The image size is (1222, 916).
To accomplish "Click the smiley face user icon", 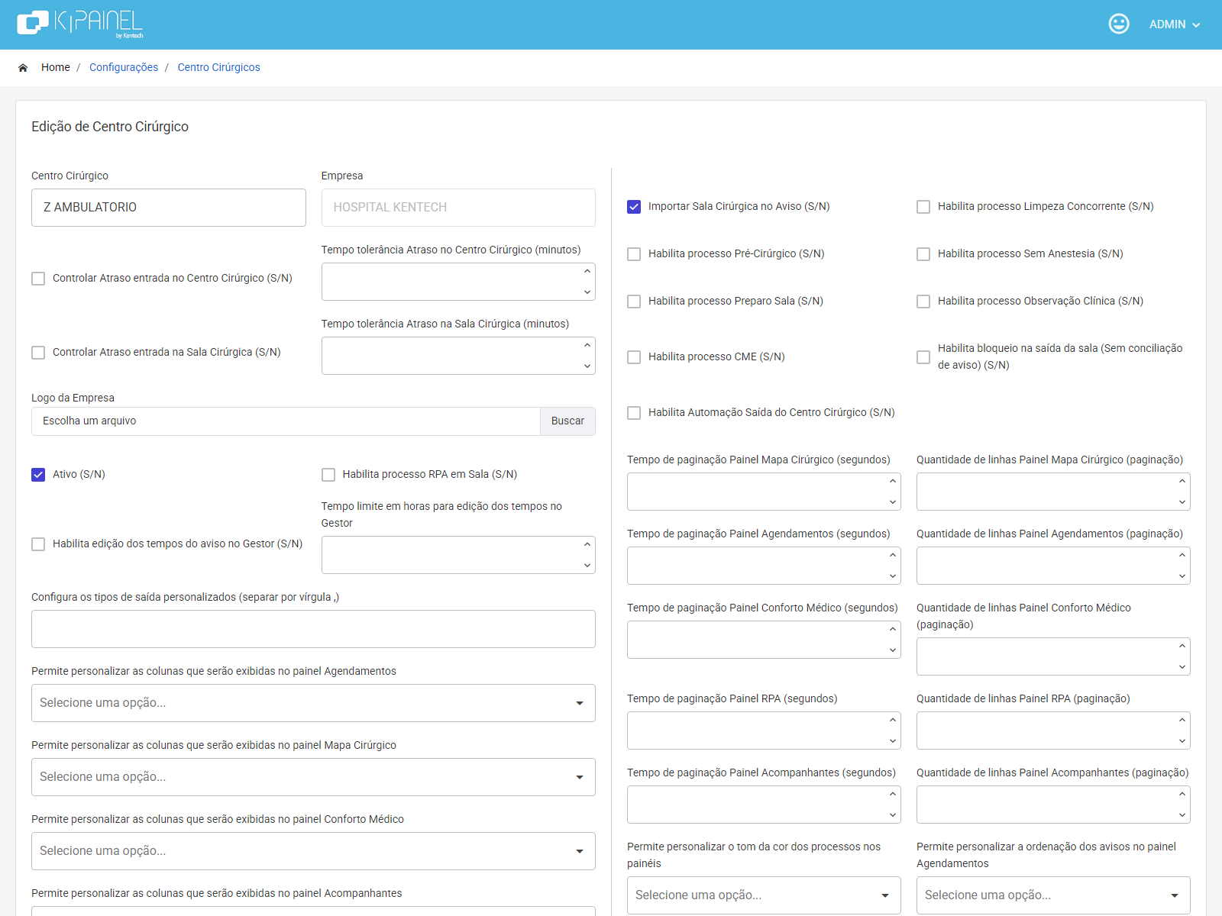I will 1119,24.
